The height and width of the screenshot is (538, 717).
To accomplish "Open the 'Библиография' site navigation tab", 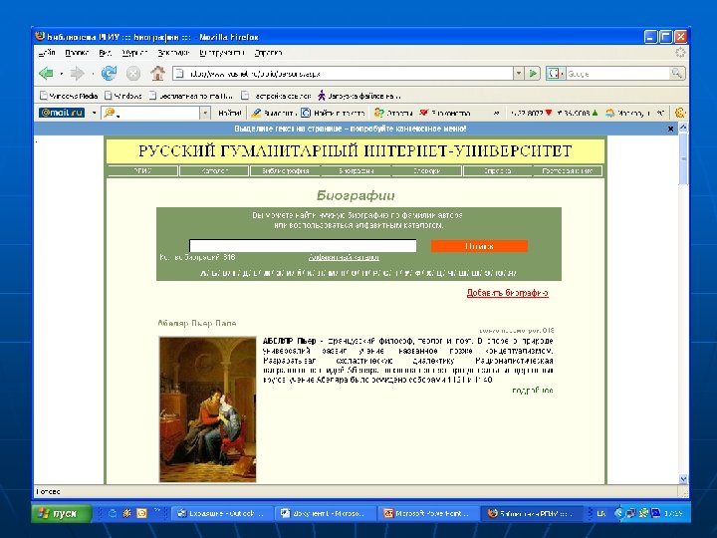I will click(x=286, y=171).
